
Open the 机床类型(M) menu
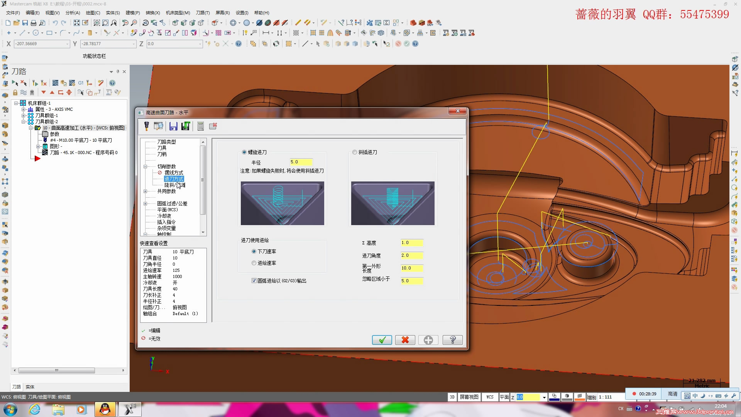(x=178, y=13)
